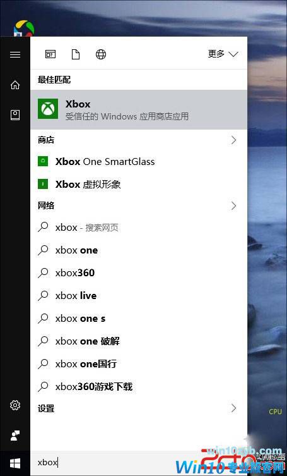Select Xbox One SmartGlass store result

[139, 161]
